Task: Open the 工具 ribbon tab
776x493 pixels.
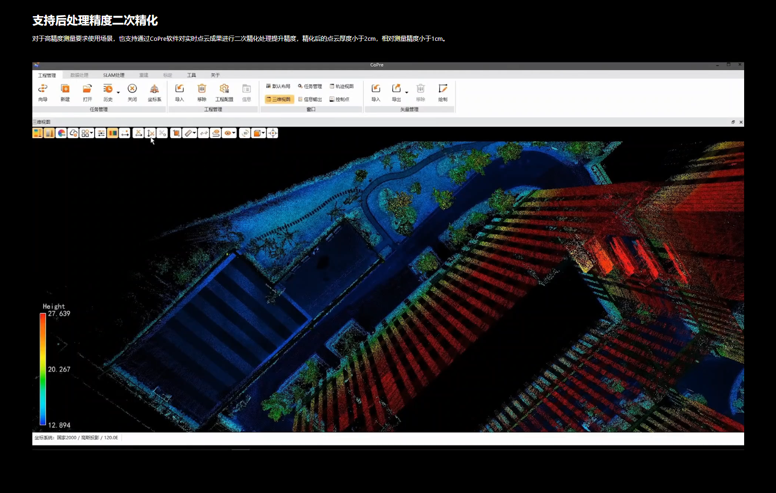Action: pyautogui.click(x=191, y=75)
